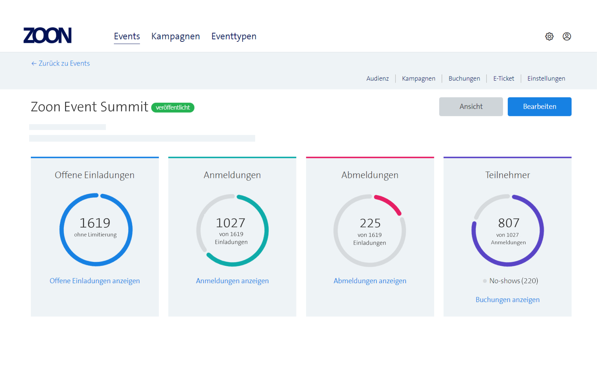Open the Events main navigation tab
Screen dimensions: 597x376
[x=127, y=36]
